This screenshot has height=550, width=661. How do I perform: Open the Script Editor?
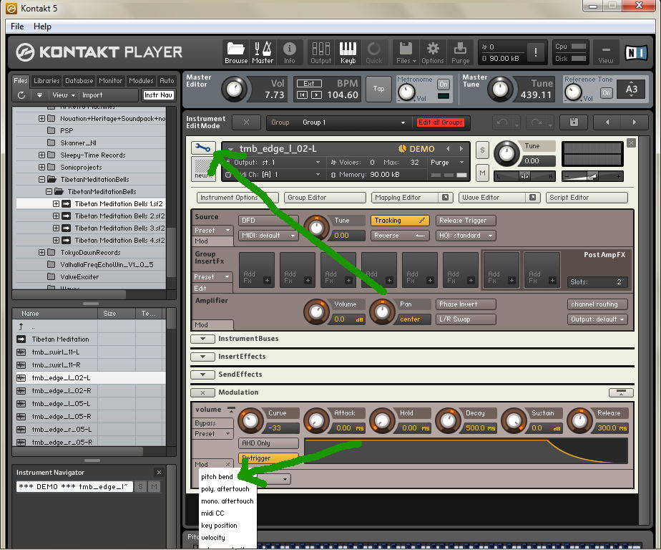587,197
